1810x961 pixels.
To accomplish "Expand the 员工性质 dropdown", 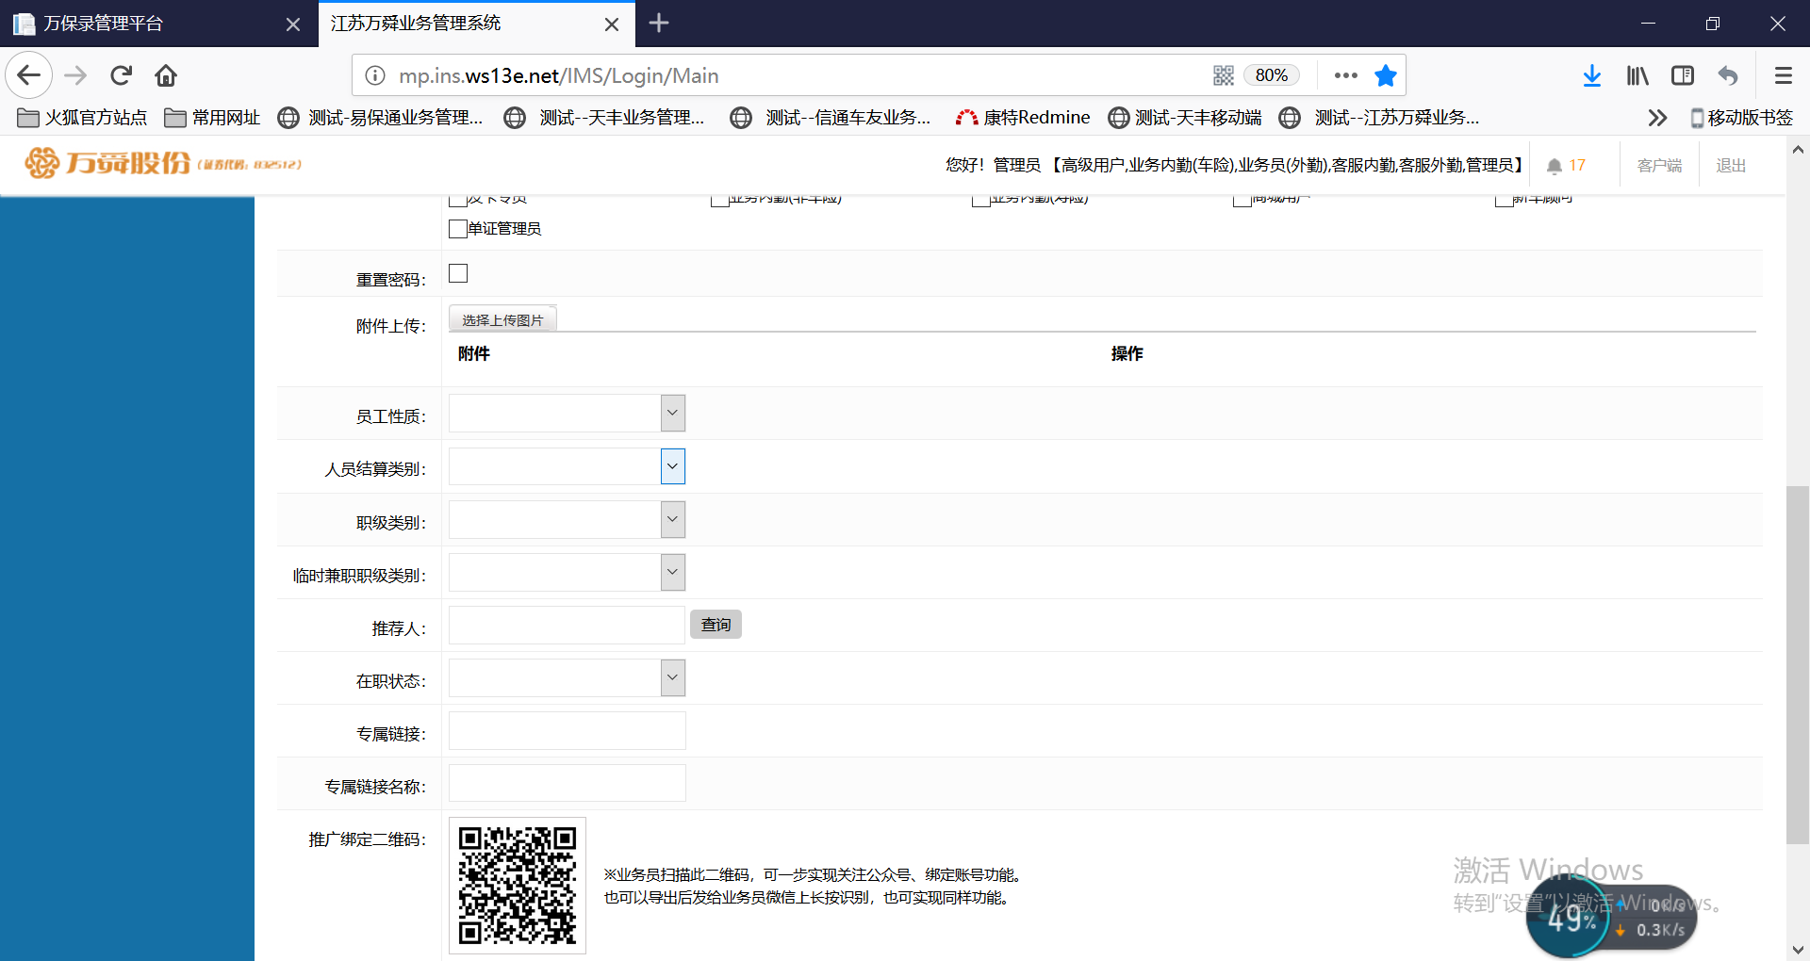I will [x=672, y=414].
